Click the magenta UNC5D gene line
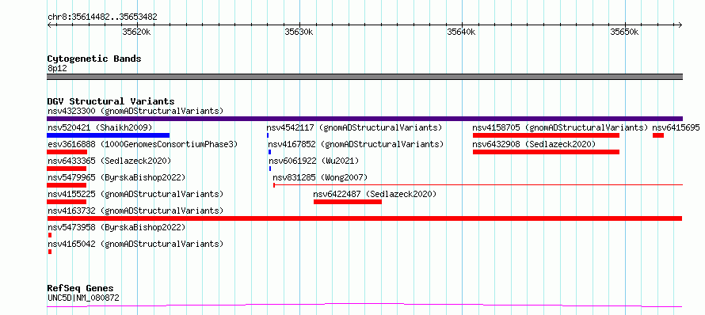 364,306
